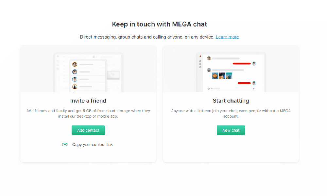The width and height of the screenshot is (327, 196).
Task: Click the chain link icon beside contact link
Action: click(x=65, y=144)
